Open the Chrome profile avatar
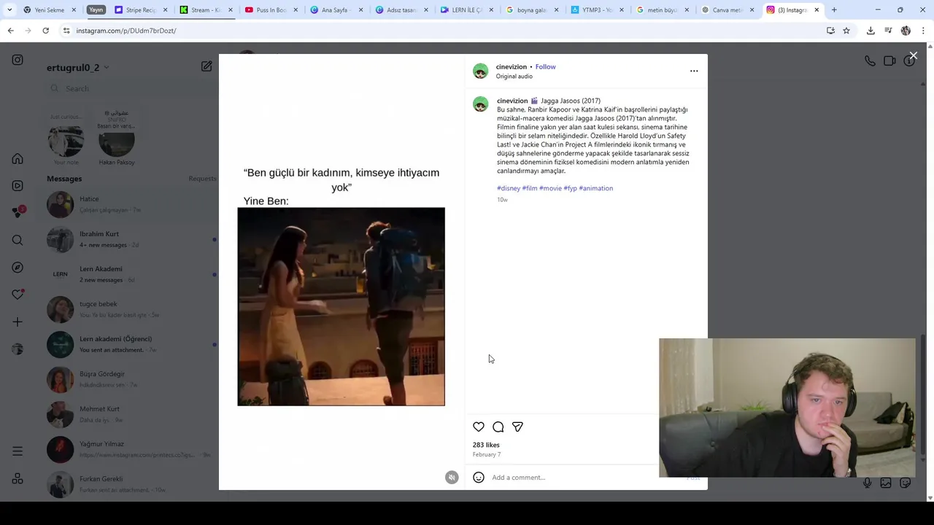The image size is (934, 525). coord(906,31)
